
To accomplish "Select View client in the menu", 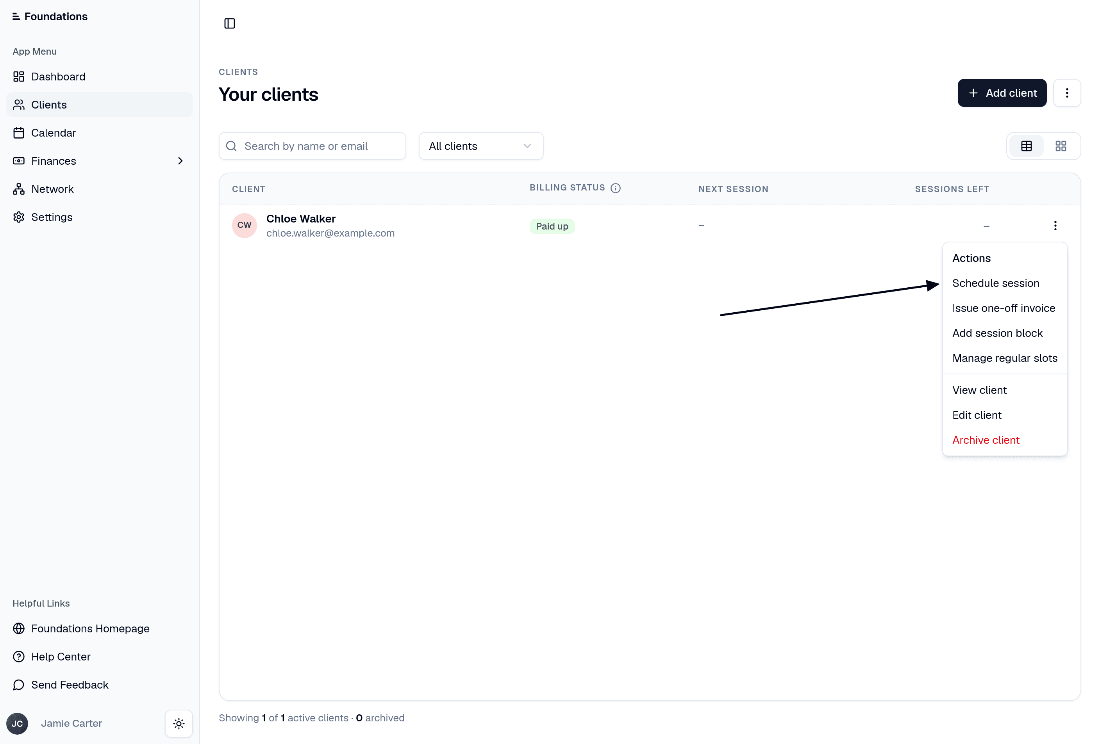I will [x=1005, y=390].
